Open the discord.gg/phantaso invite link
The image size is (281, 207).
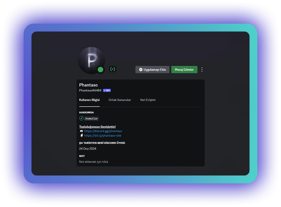click(x=103, y=131)
